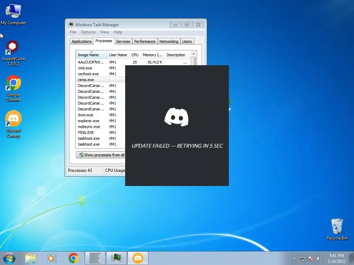Select the conhost.exe process row
The width and height of the screenshot is (354, 265).
coord(101,74)
